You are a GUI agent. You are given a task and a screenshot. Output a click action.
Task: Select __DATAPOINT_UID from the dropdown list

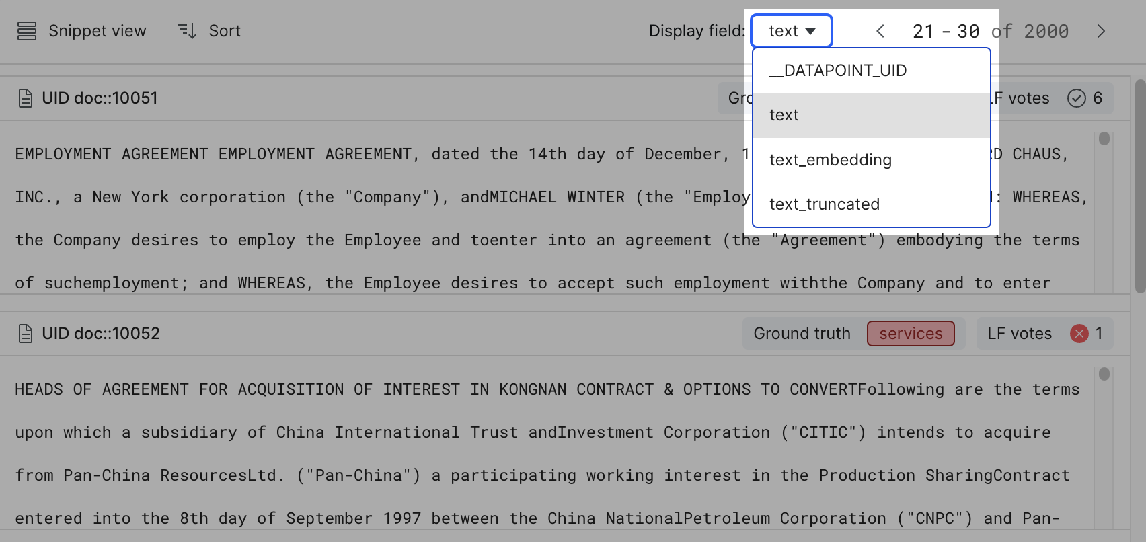point(872,71)
